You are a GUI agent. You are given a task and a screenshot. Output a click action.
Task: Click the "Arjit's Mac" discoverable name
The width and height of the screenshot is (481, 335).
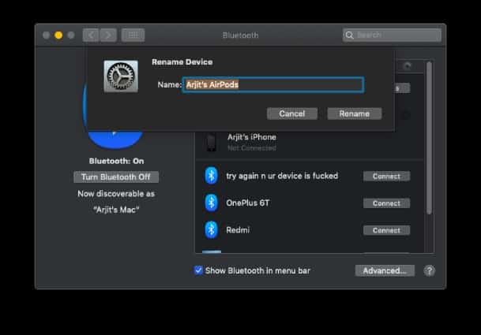116,210
